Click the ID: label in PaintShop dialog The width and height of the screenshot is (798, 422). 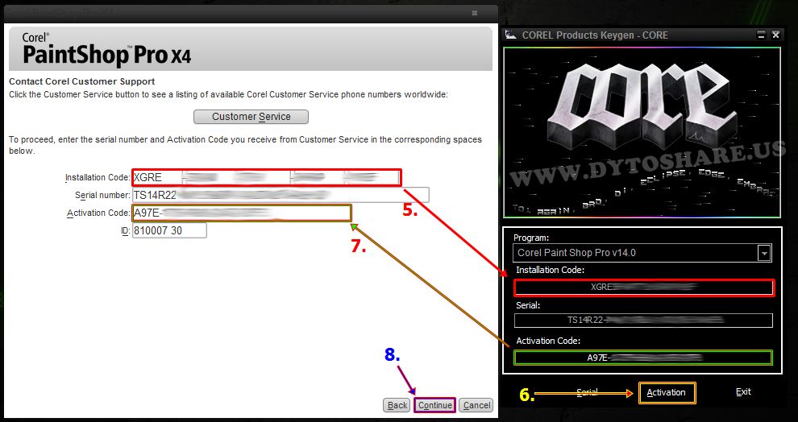pos(125,231)
